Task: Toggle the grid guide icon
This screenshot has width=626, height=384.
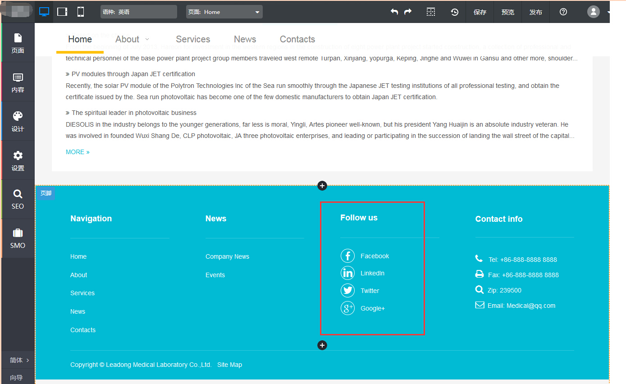Action: (431, 12)
